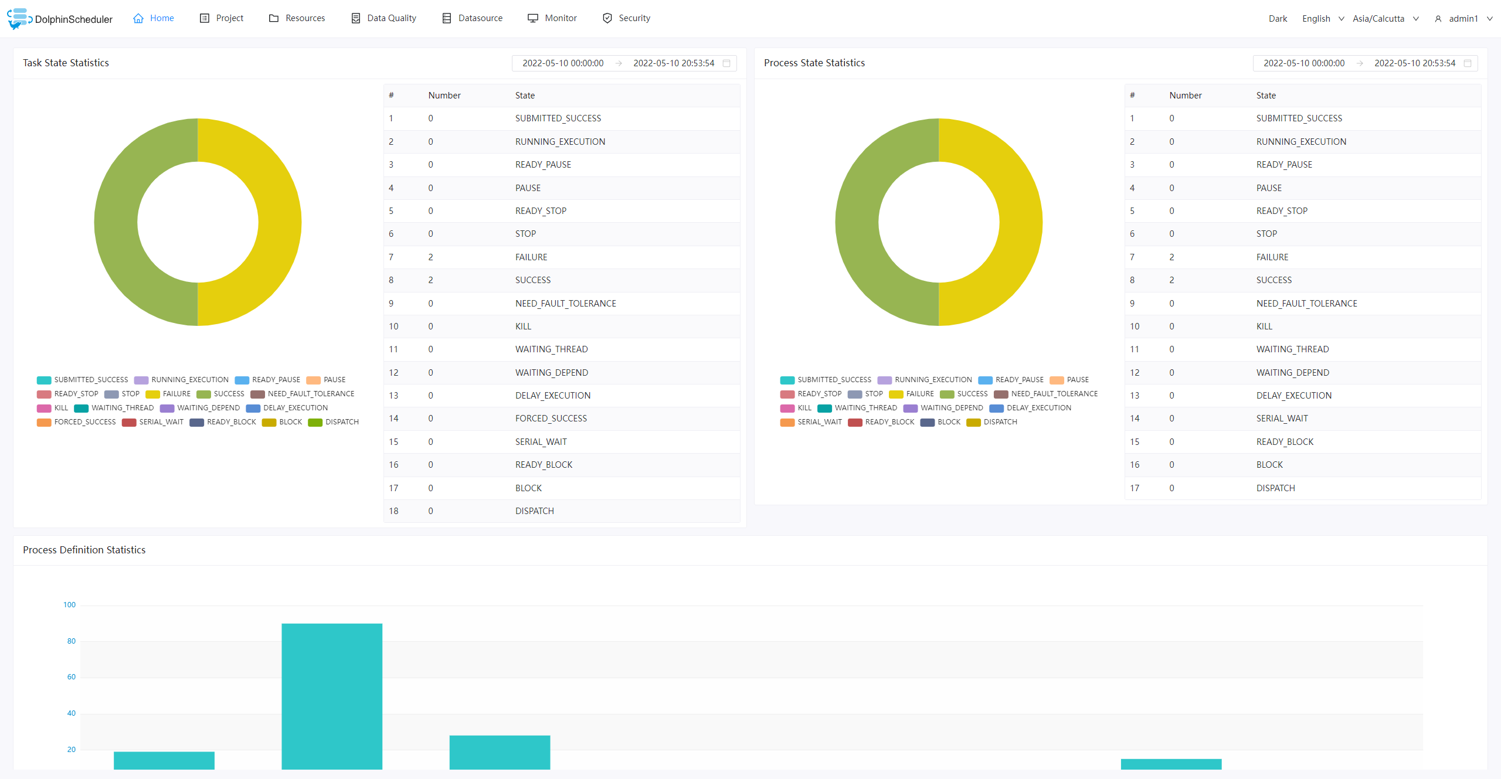The image size is (1501, 779).
Task: Click the Project list icon
Action: [205, 18]
